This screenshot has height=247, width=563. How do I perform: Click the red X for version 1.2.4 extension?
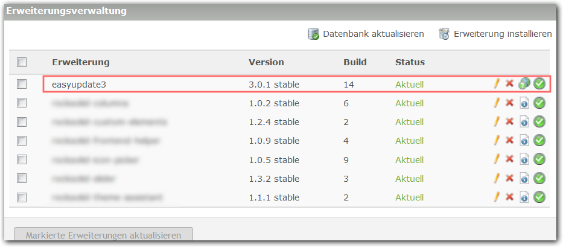tap(509, 122)
